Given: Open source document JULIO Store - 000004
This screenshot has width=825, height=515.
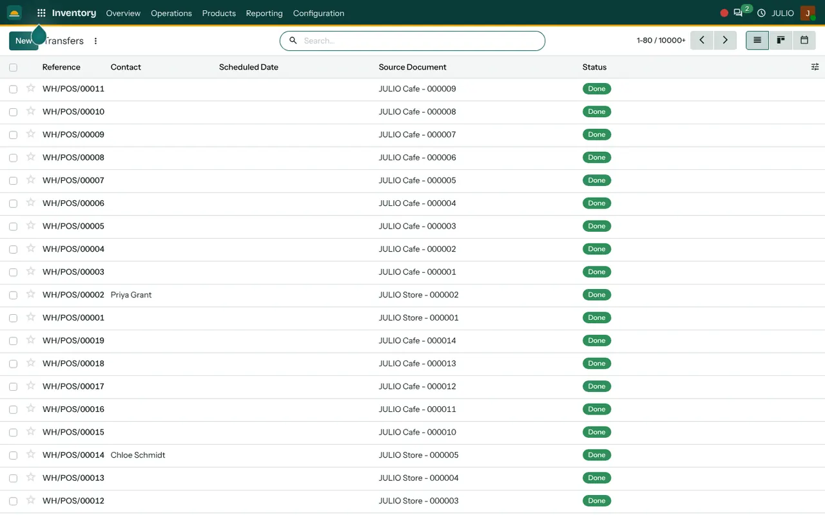Looking at the screenshot, I should pyautogui.click(x=419, y=478).
